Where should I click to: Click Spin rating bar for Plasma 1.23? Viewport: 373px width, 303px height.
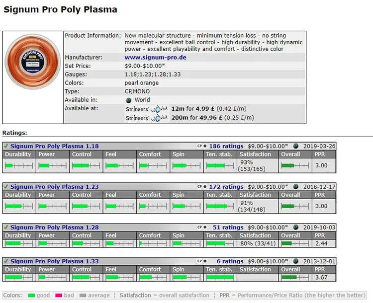[x=186, y=206]
